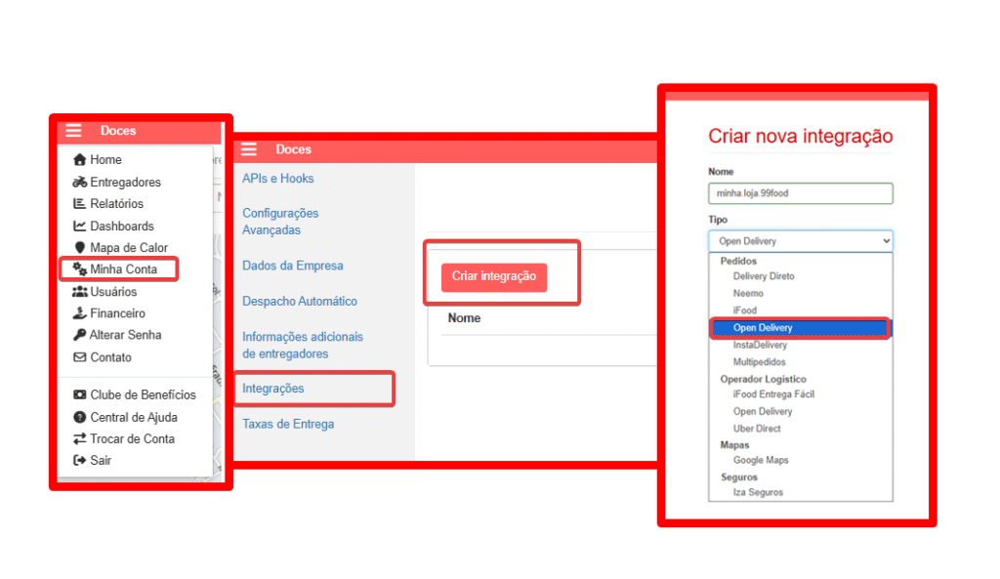This screenshot has width=1000, height=579.
Task: Click the Nome input field with minha.loja.99food
Action: [x=800, y=193]
